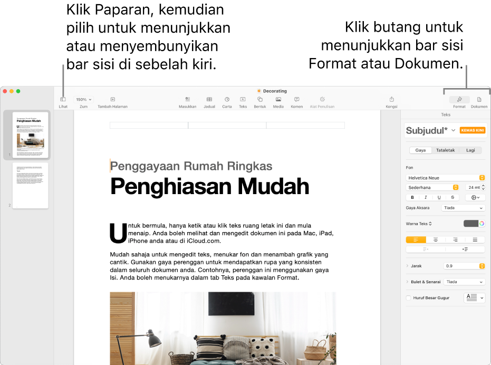Increase the paragraph indent
Viewport: 491px width, 365px height.
(x=465, y=249)
